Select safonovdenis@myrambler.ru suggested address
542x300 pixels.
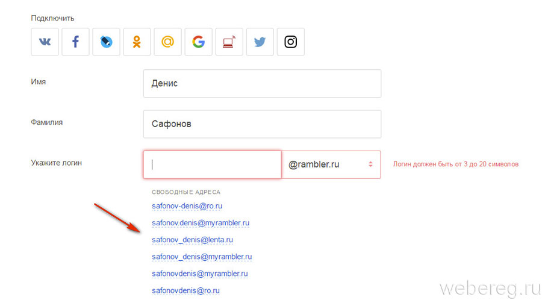pyautogui.click(x=200, y=273)
